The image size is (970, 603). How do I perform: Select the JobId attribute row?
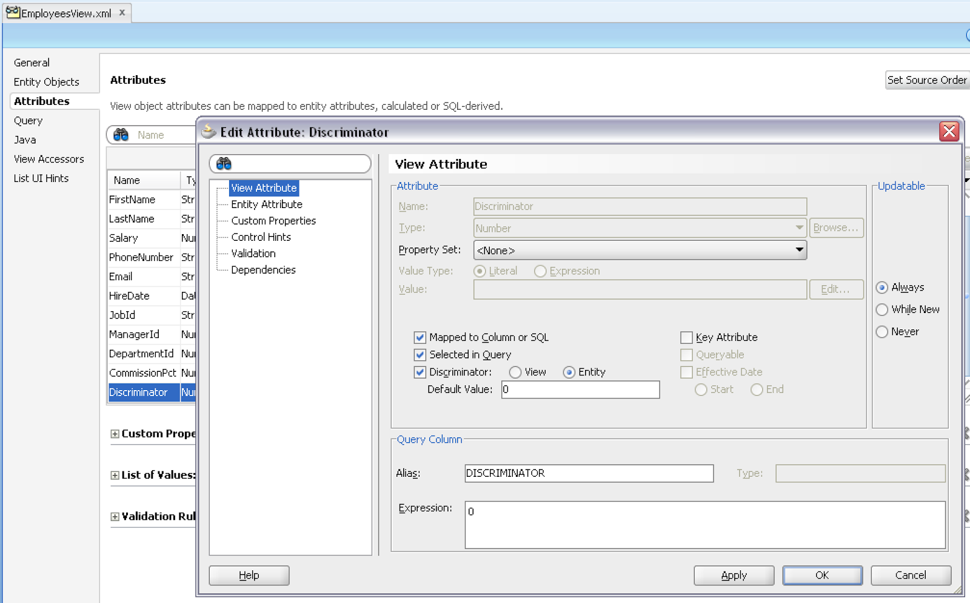[x=152, y=315]
